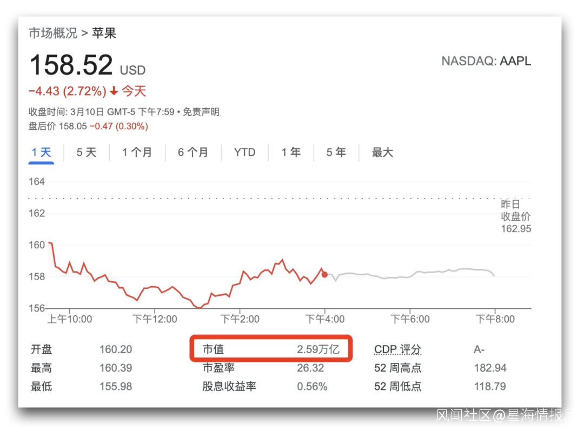Viewport: 584px width, 430px height.
Task: Click the red down arrow icon
Action: pyautogui.click(x=114, y=91)
